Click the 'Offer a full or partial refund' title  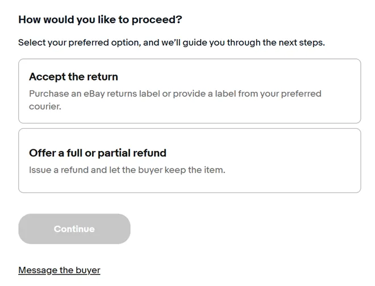(98, 153)
